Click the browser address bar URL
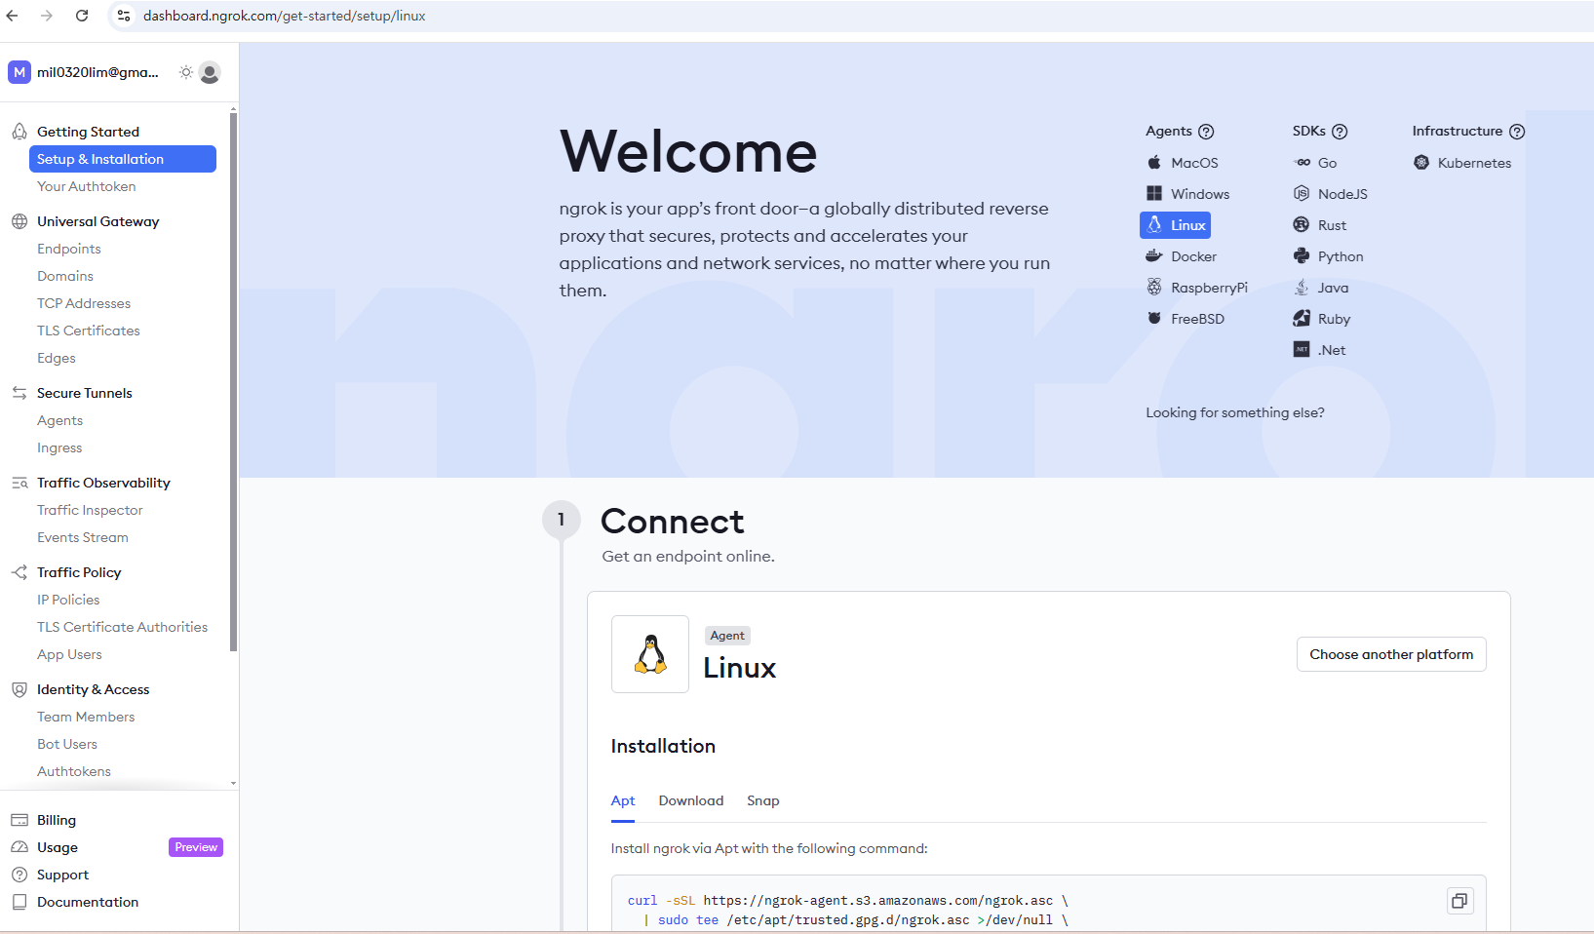 click(x=284, y=16)
